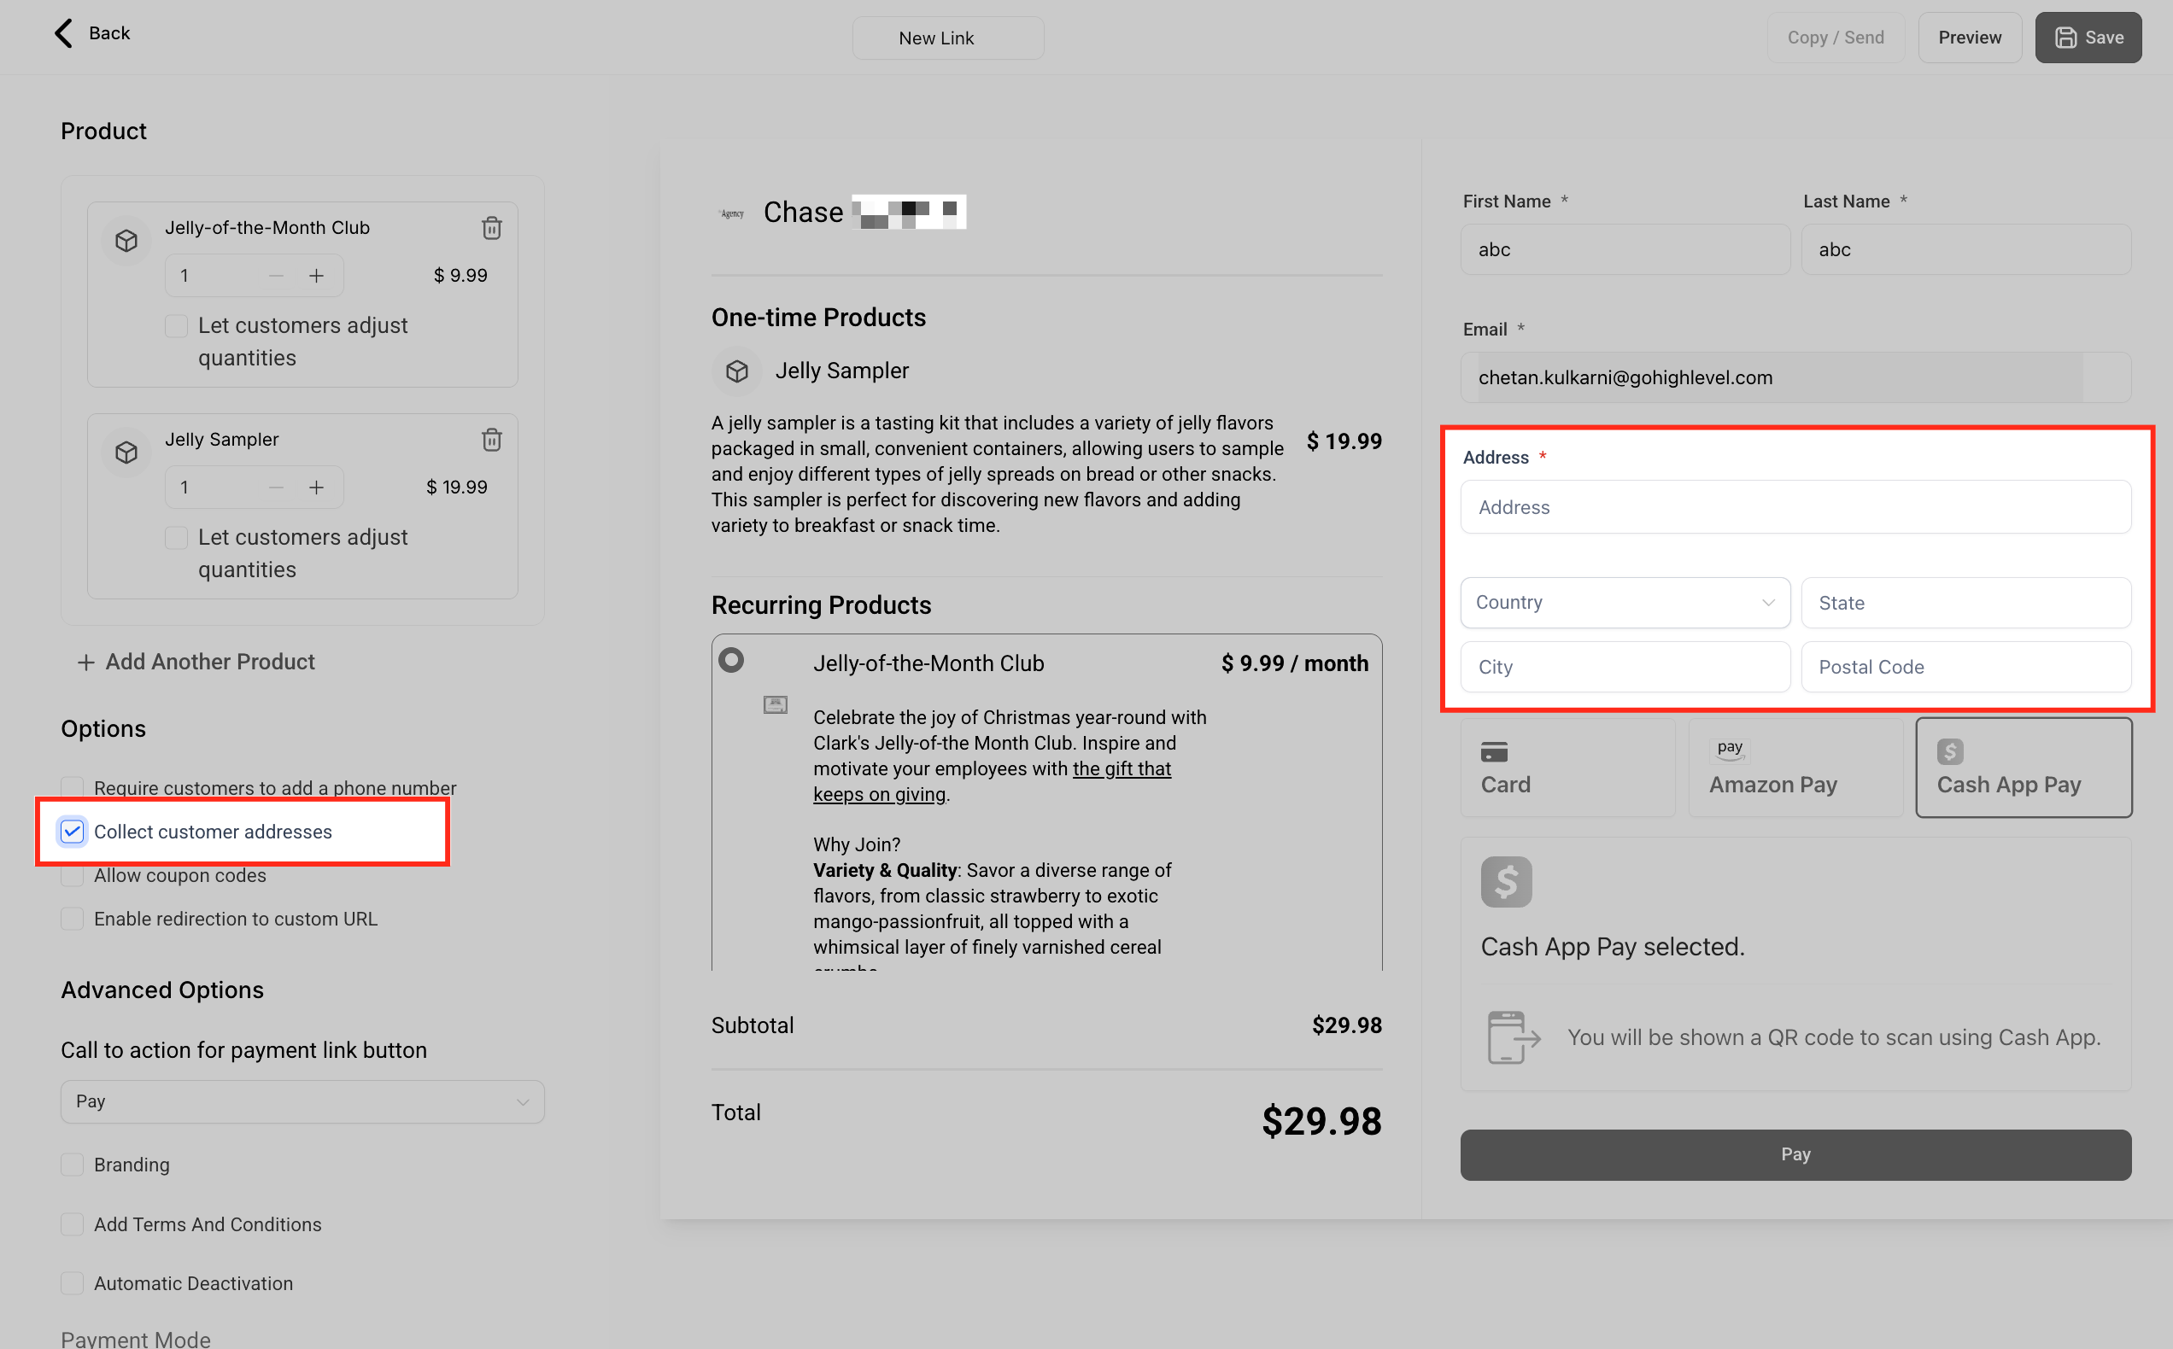The image size is (2173, 1349).
Task: Delete the Jelly-of-the-Month Club product with trash icon
Action: (492, 229)
